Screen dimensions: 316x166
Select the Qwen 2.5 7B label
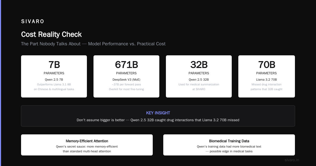pyautogui.click(x=54, y=80)
